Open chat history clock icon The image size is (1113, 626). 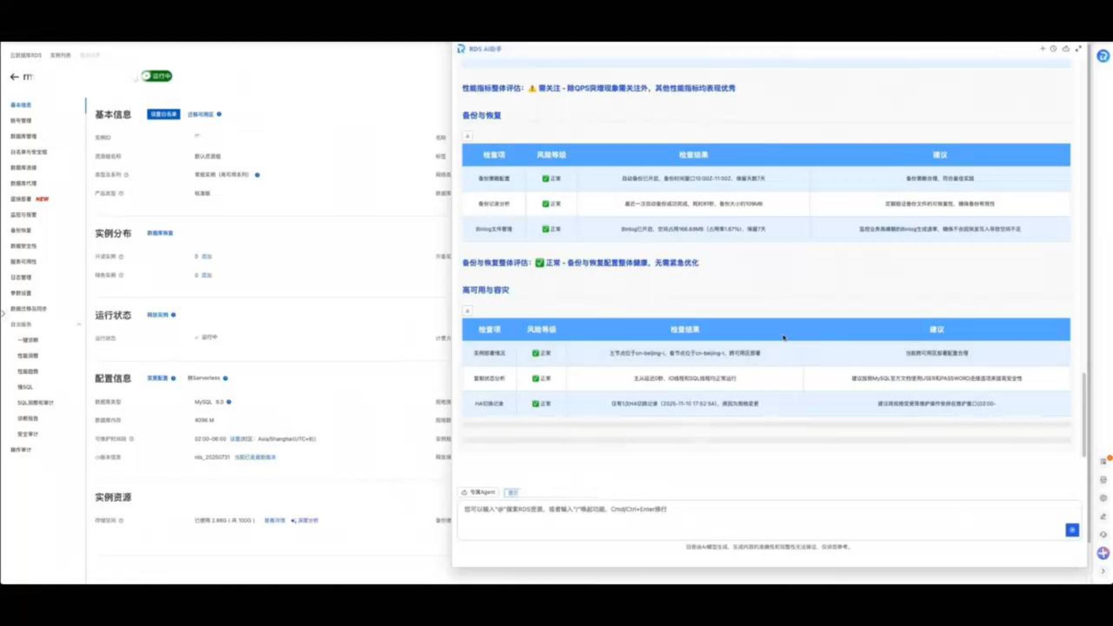point(1053,49)
